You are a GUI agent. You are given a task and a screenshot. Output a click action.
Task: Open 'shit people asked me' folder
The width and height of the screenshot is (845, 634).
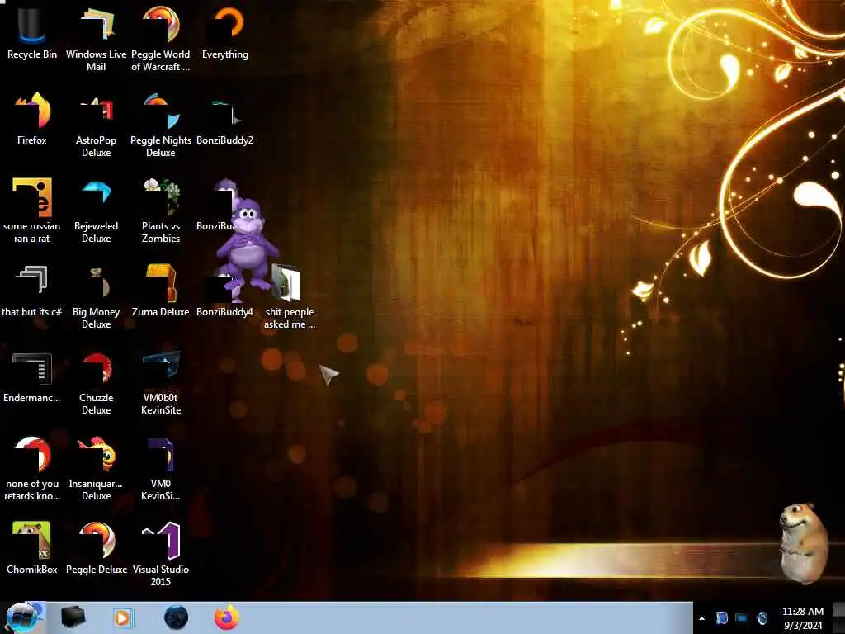[x=290, y=296]
